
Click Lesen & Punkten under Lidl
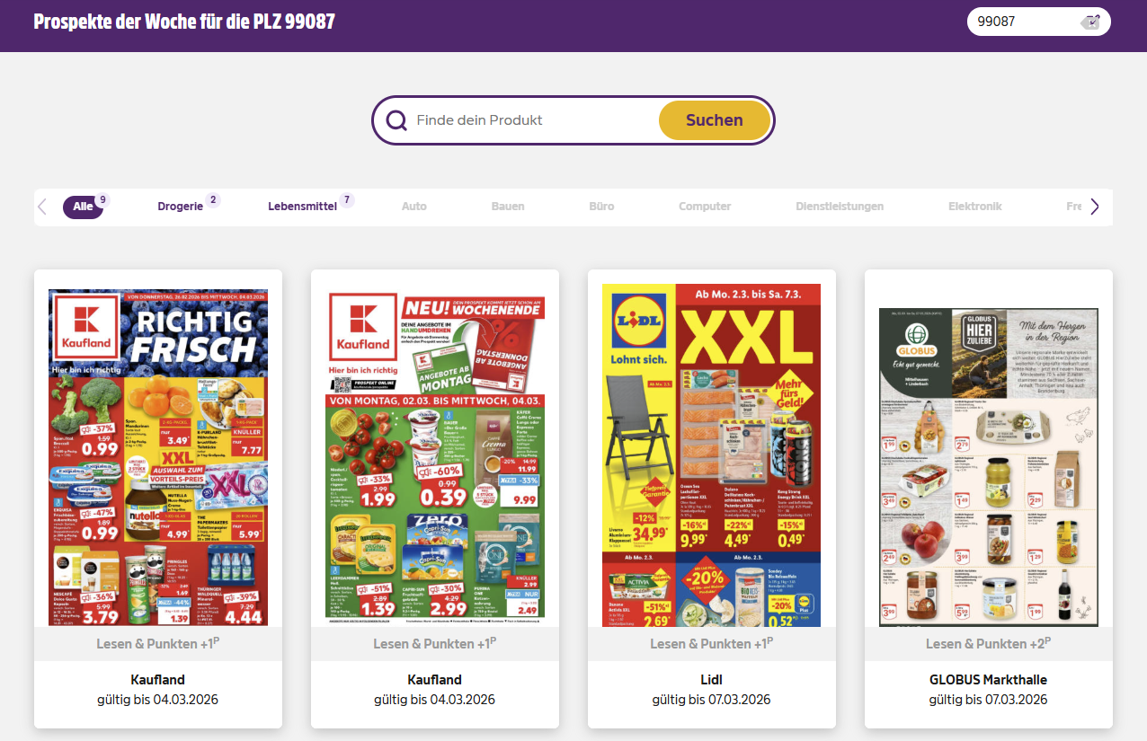[712, 643]
